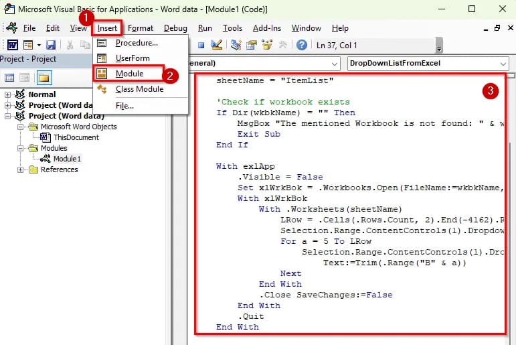Open the Window menu
This screenshot has height=345, width=516.
[x=306, y=28]
